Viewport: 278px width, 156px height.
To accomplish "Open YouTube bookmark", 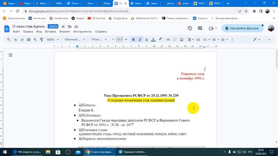I will tap(96, 18).
